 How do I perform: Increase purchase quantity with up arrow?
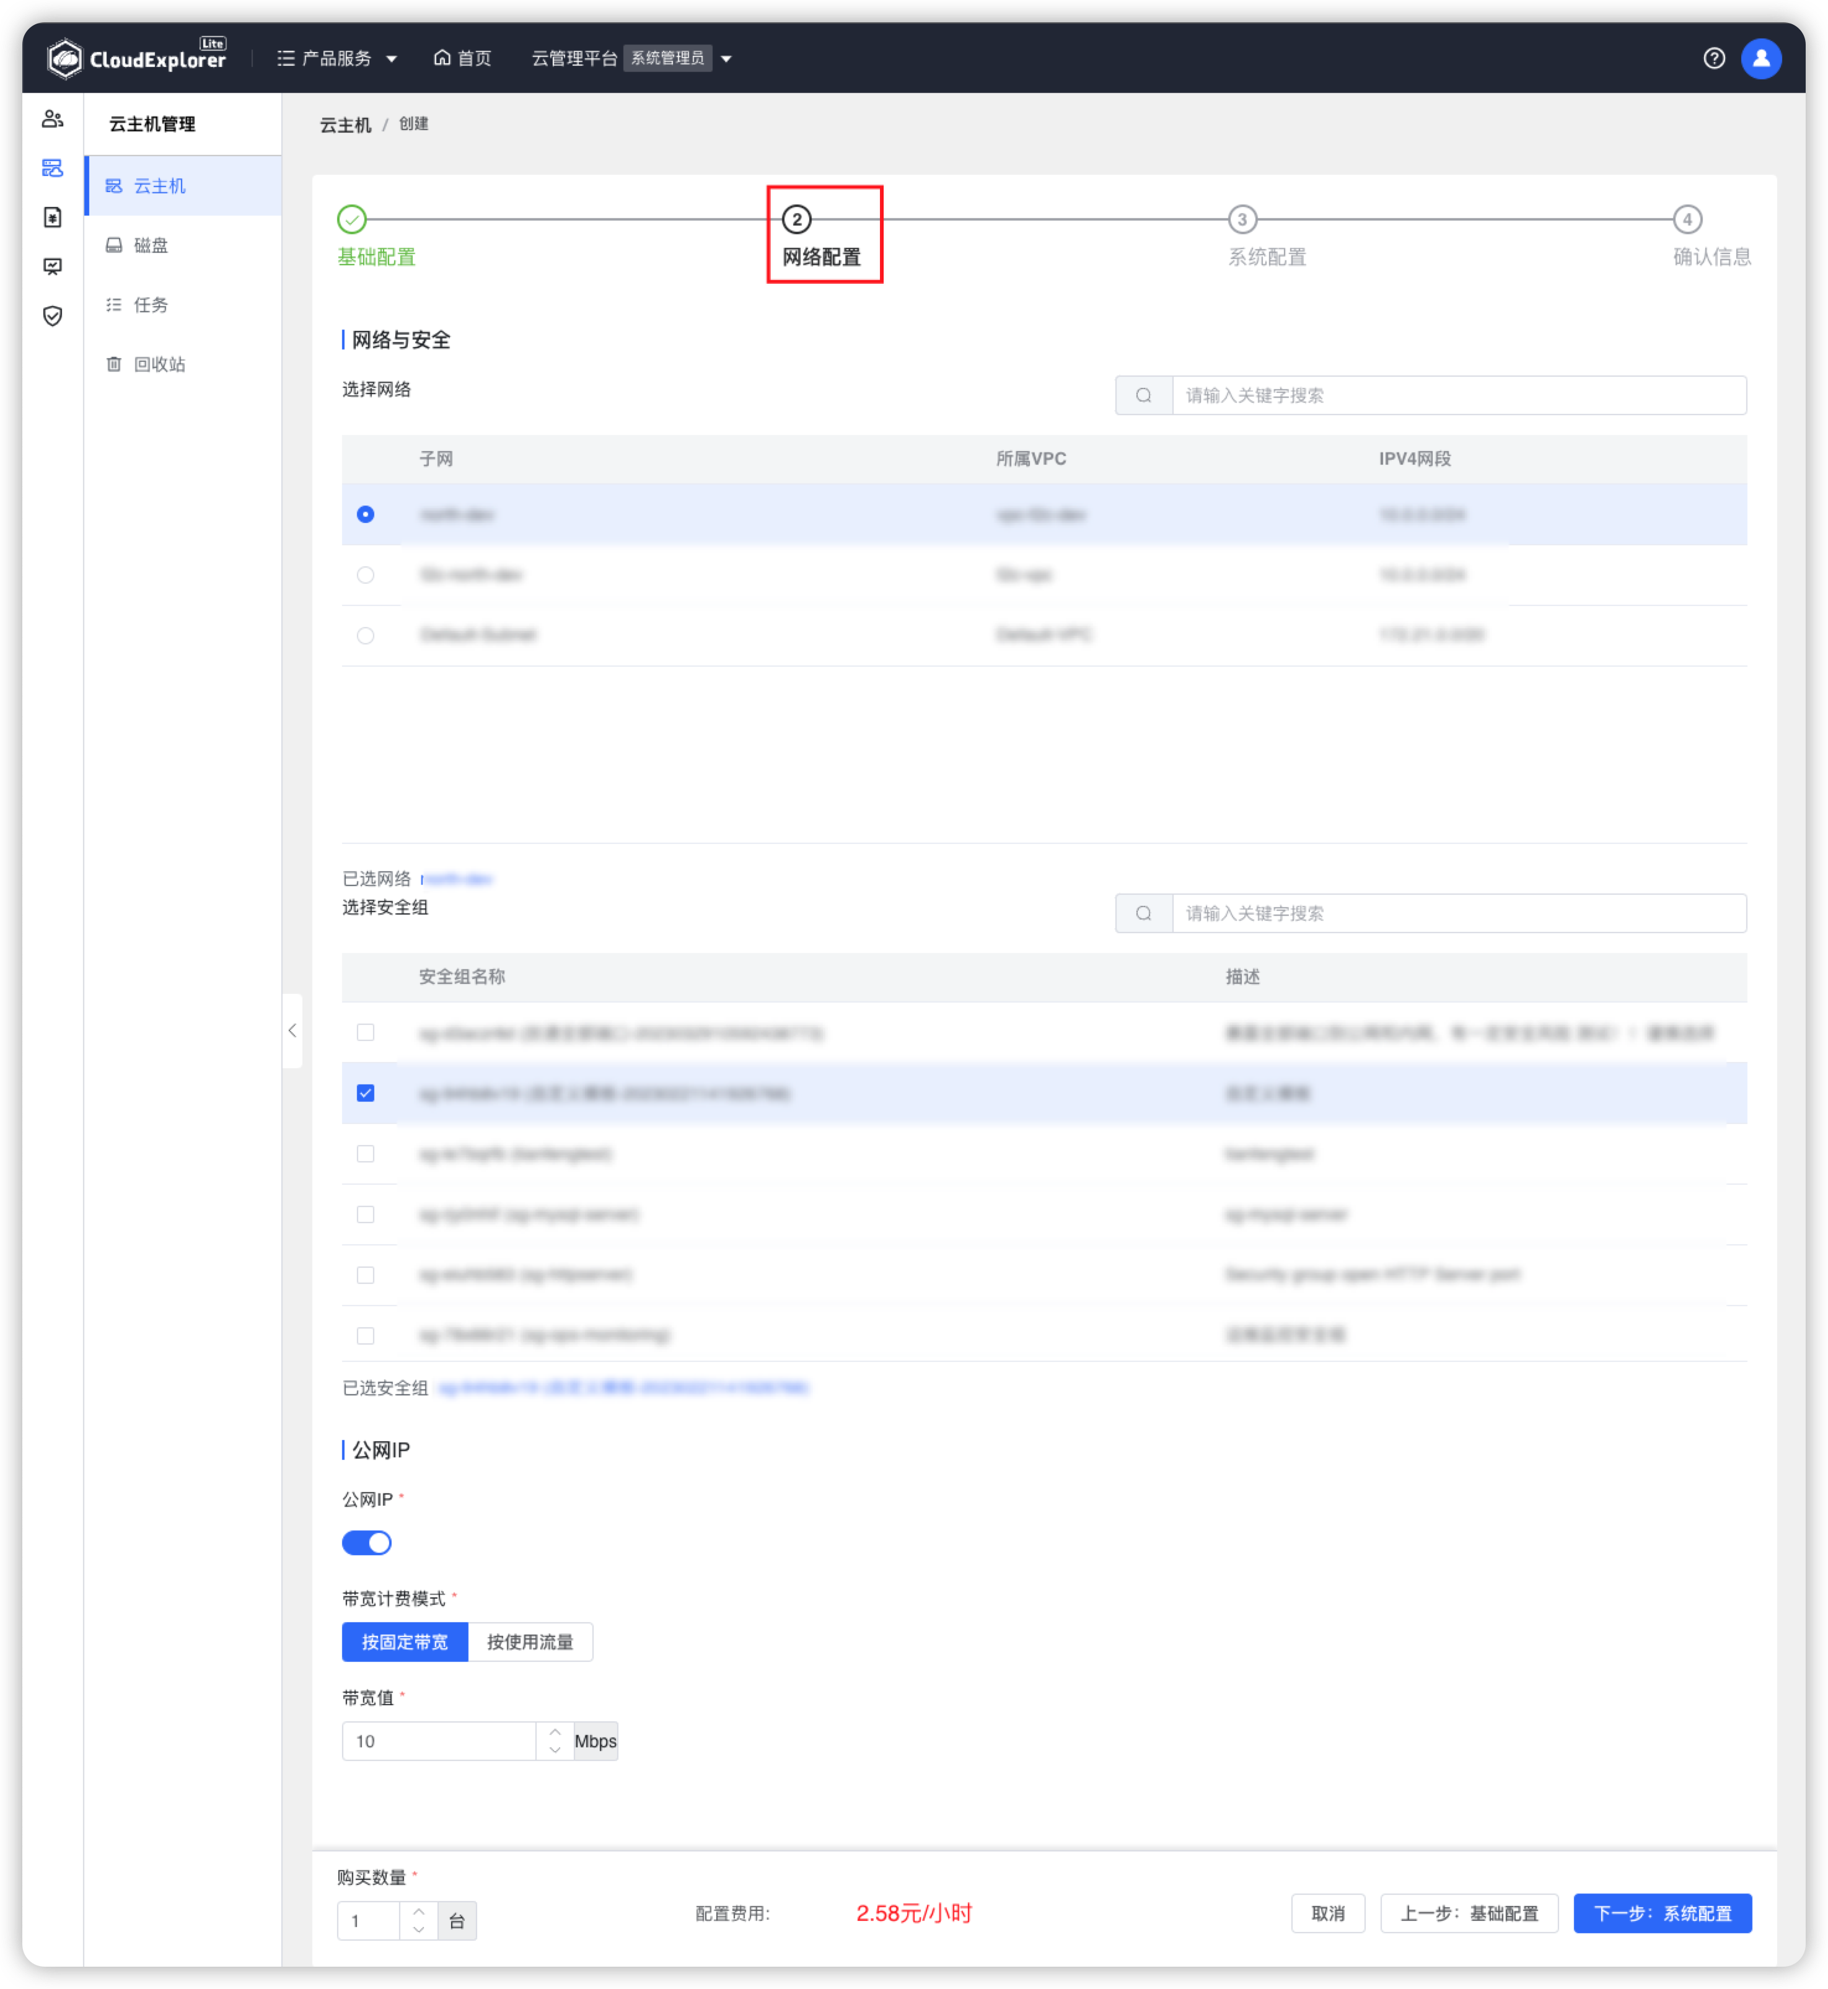[418, 1912]
